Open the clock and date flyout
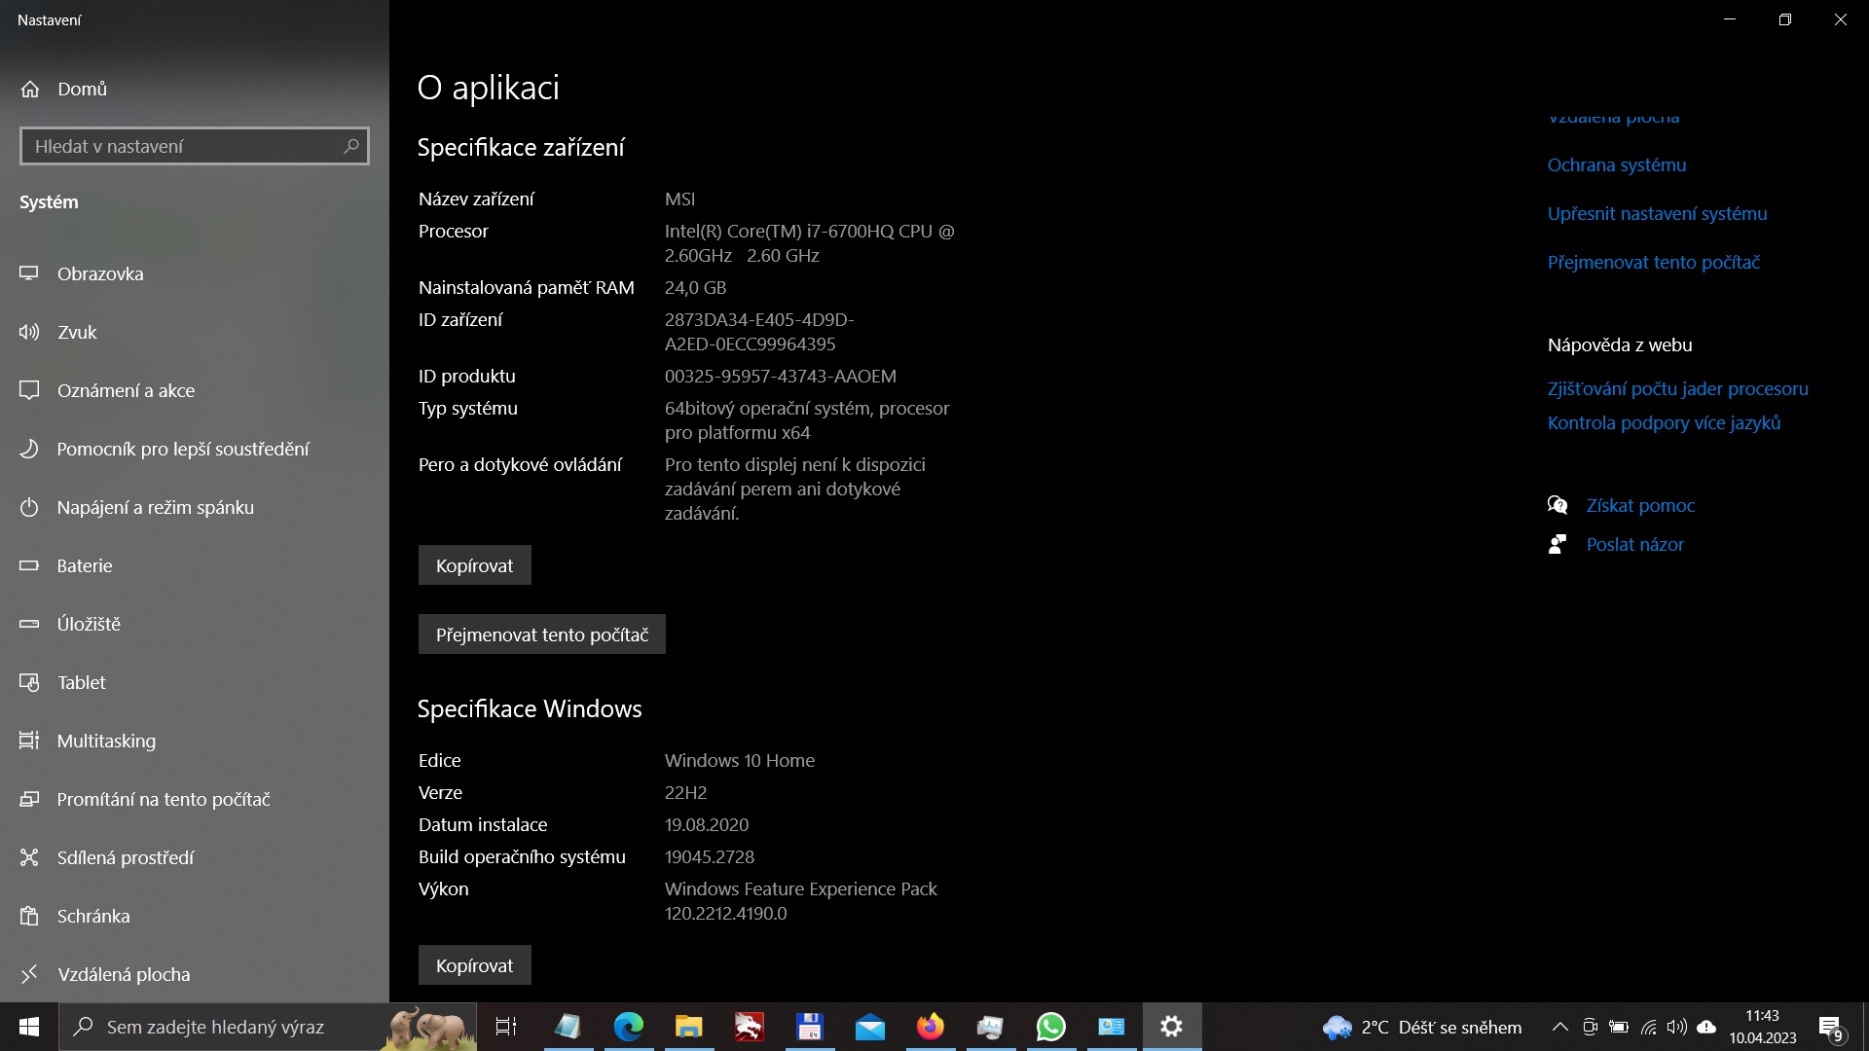 (x=1763, y=1027)
